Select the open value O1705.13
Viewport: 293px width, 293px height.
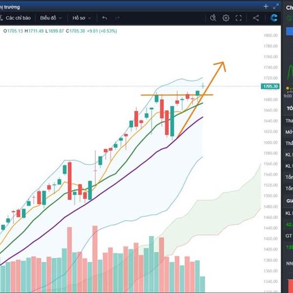[x=13, y=31]
